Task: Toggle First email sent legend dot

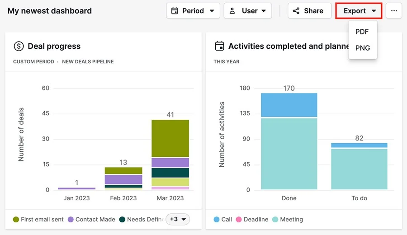Action: [x=16, y=220]
